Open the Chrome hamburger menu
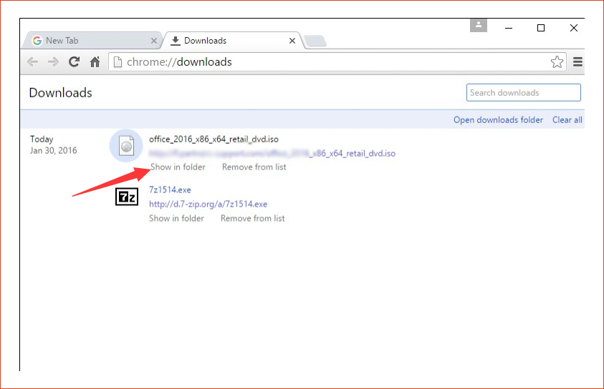 pos(577,62)
